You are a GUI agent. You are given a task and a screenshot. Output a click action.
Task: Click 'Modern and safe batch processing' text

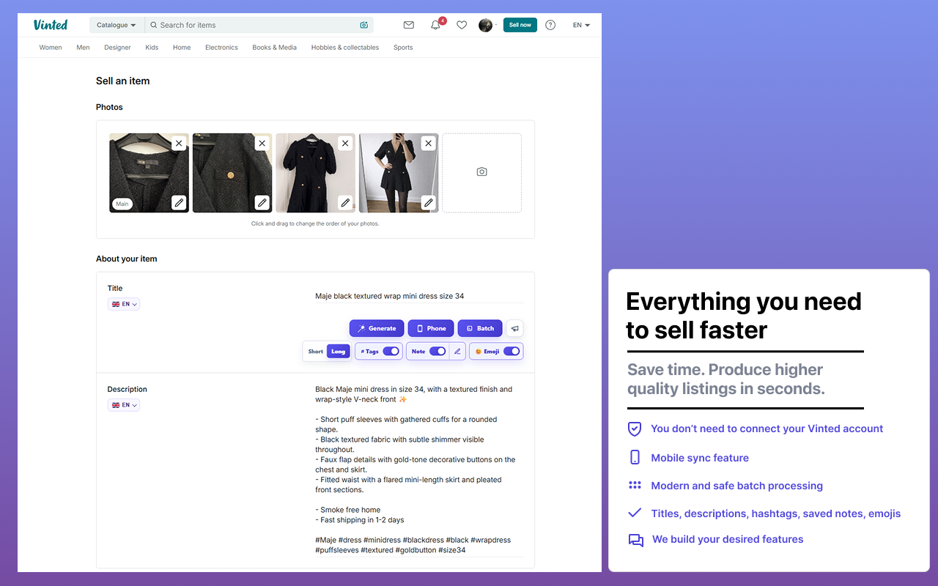736,486
